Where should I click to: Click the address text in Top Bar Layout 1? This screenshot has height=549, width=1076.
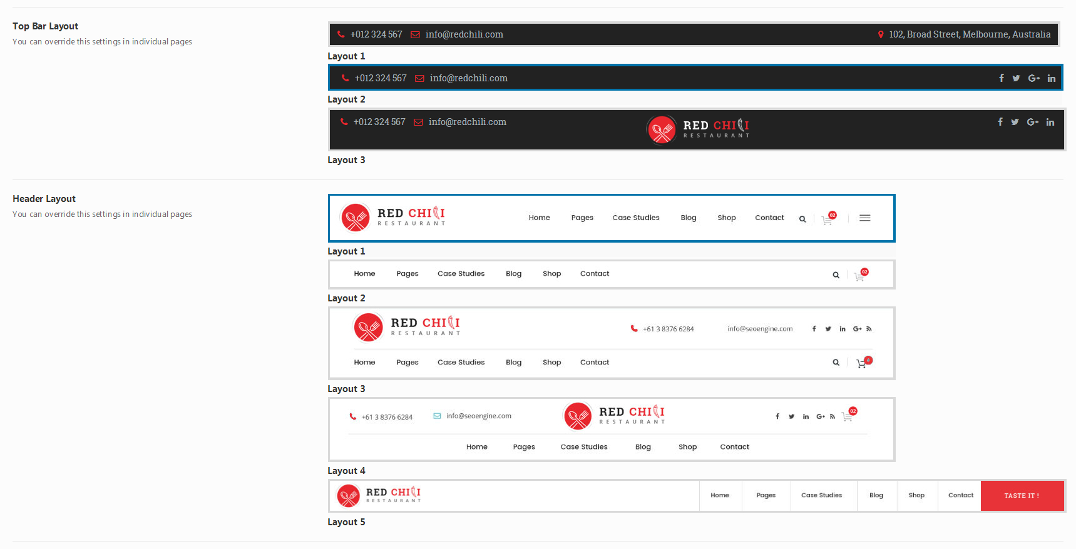point(970,34)
